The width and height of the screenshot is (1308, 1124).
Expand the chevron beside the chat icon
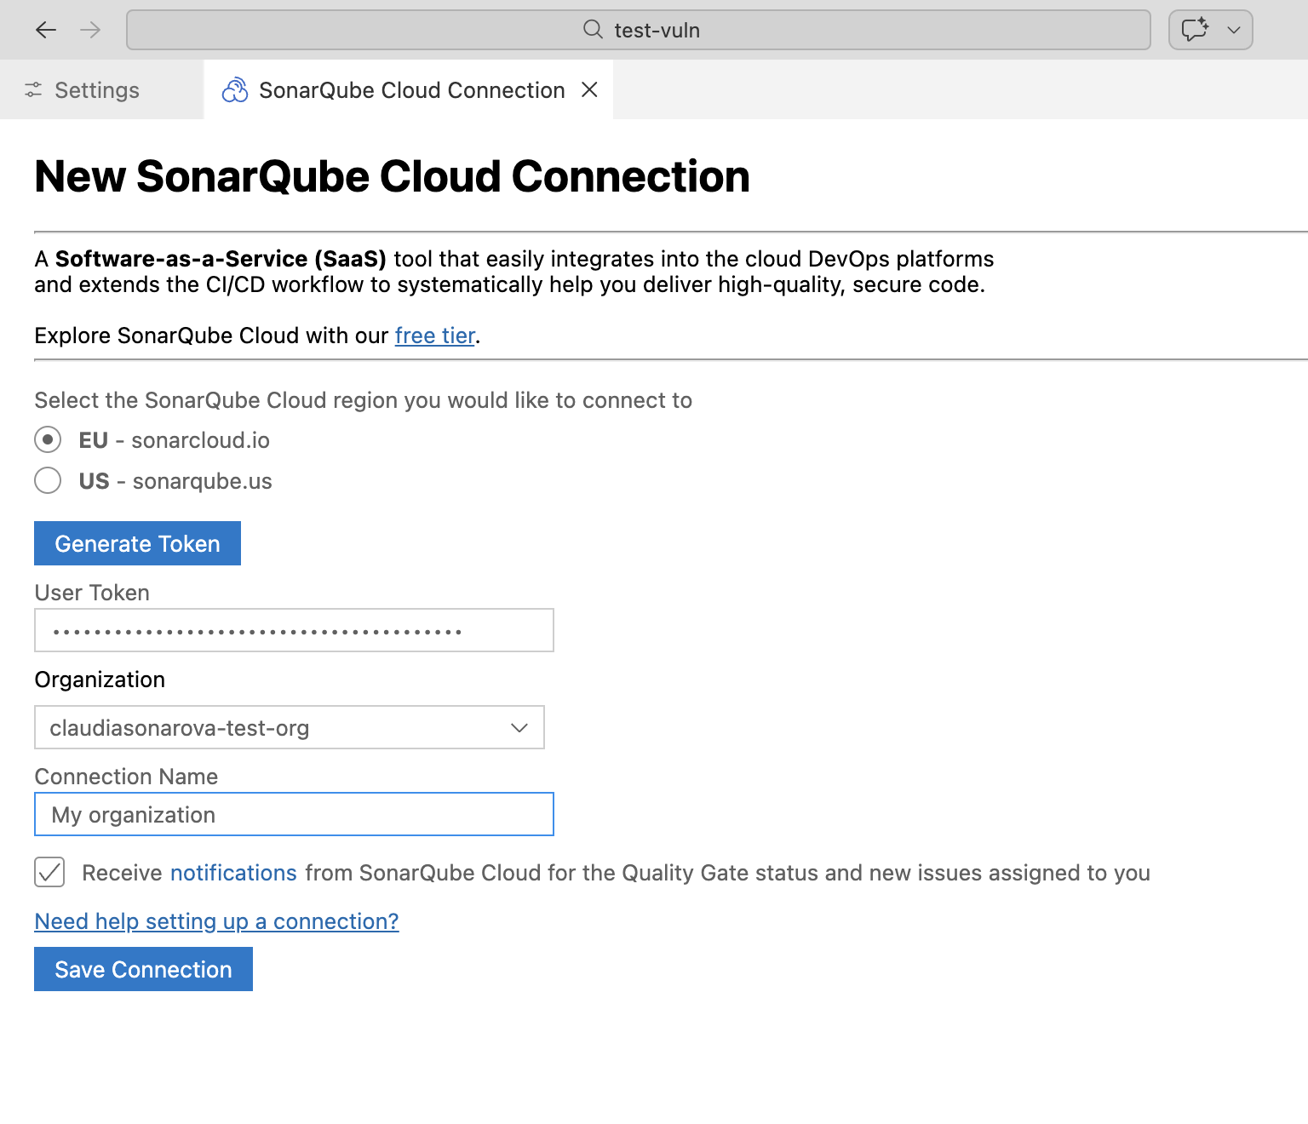(1232, 29)
